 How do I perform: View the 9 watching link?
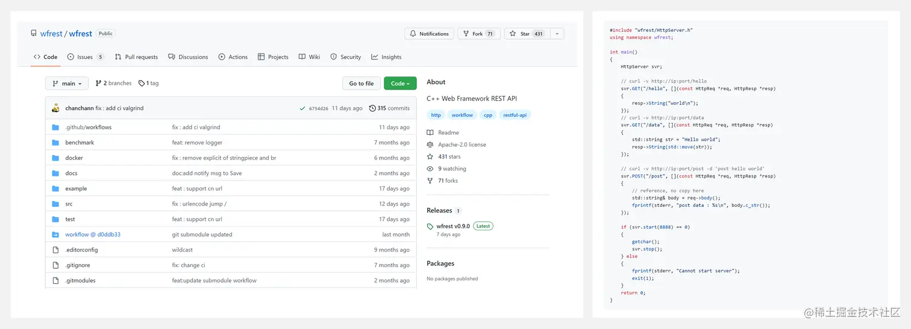click(x=446, y=169)
